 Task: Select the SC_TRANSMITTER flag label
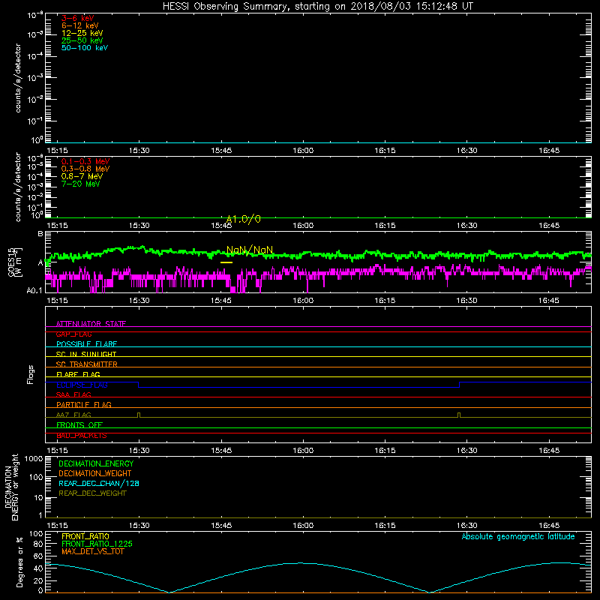86,364
